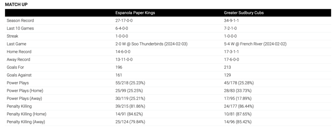
Task: Click the Greater Sudbury Cubs column header
Action: tap(244, 13)
